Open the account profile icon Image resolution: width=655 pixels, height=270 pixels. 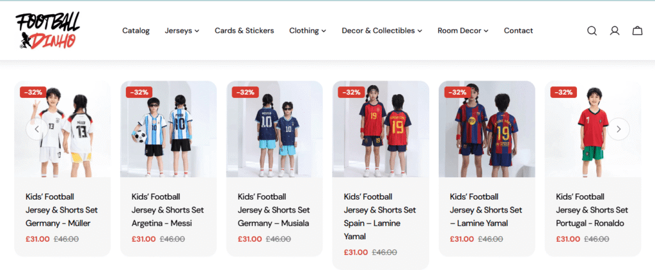615,31
